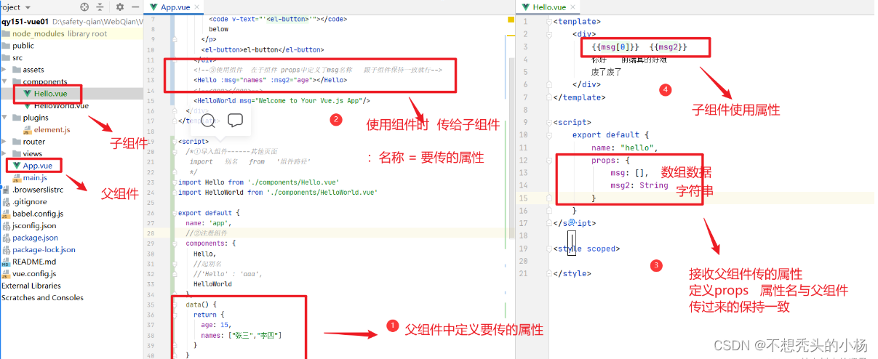Open Project panel settings gear
The width and height of the screenshot is (878, 359).
[x=120, y=7]
